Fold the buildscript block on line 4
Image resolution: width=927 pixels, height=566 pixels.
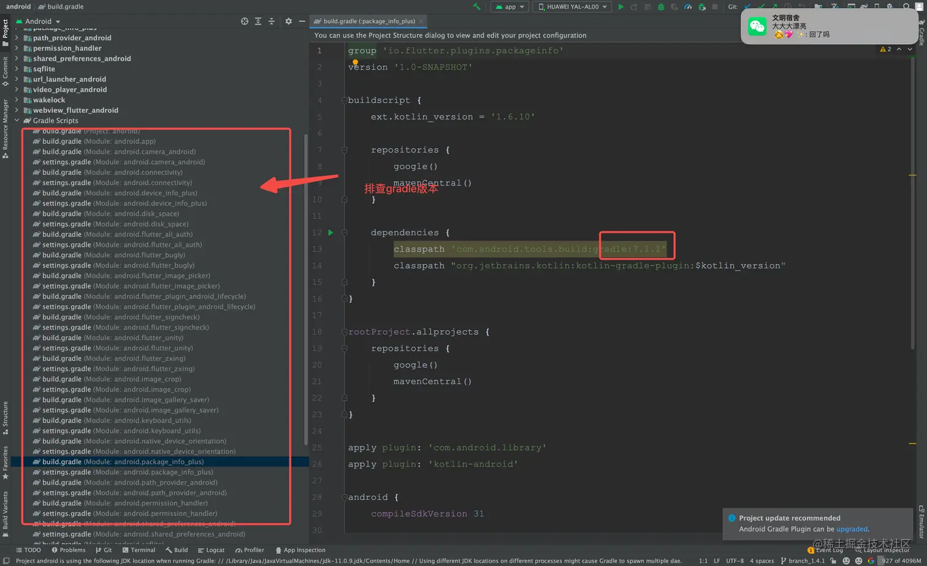tap(345, 100)
